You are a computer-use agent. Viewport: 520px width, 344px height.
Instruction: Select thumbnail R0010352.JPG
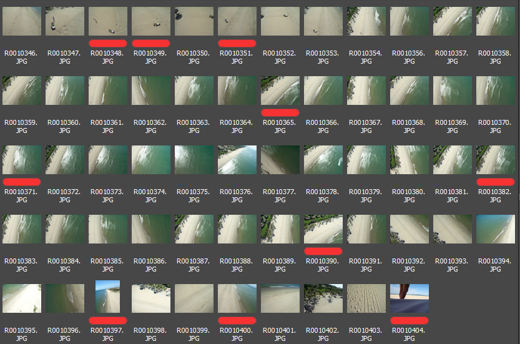click(280, 21)
